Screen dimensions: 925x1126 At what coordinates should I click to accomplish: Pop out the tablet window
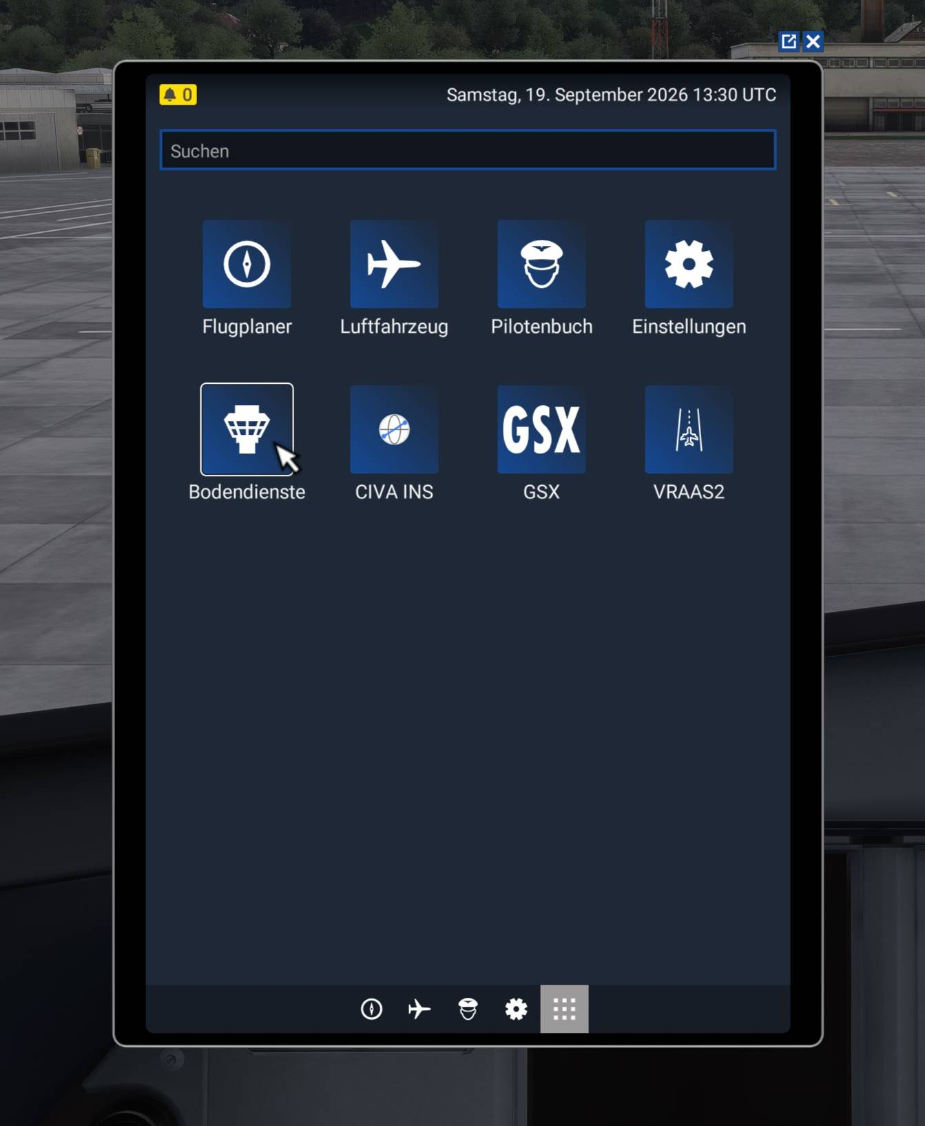tap(789, 41)
